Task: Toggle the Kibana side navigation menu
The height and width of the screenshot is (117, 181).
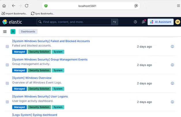Action: pos(5,32)
